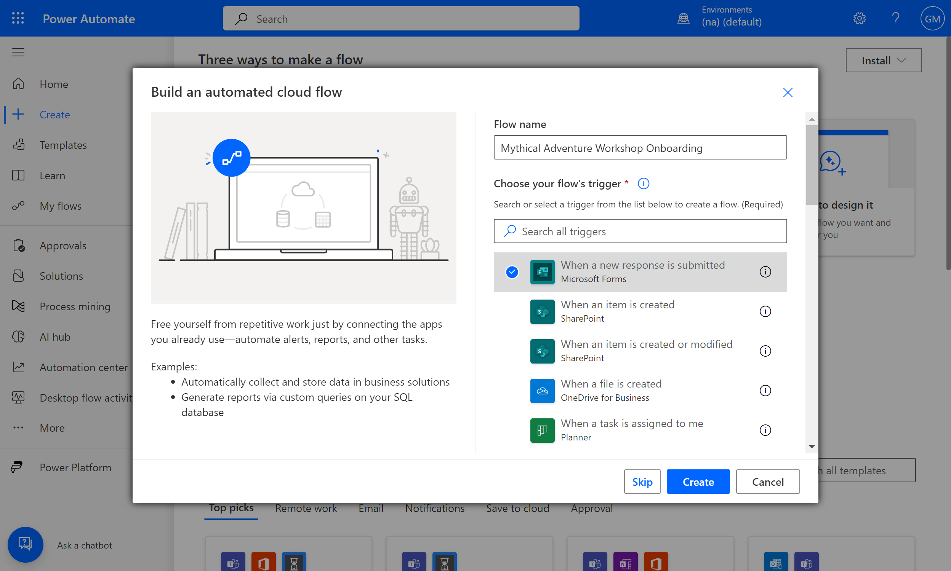951x571 pixels.
Task: Switch to the Remote work tab
Action: (x=306, y=508)
